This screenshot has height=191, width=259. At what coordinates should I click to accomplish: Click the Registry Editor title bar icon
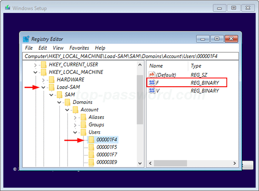[x=26, y=39]
